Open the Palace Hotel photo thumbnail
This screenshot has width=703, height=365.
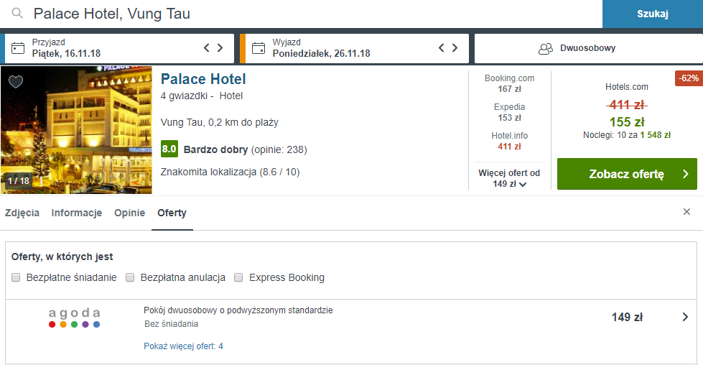click(76, 130)
